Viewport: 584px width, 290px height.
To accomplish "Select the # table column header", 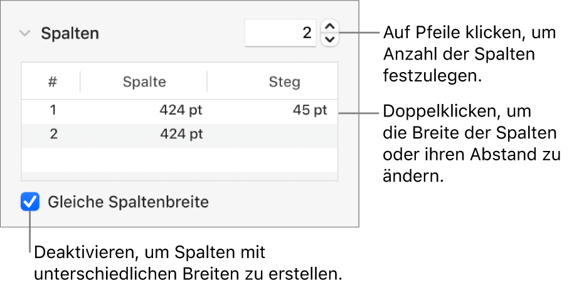I will pyautogui.click(x=53, y=81).
